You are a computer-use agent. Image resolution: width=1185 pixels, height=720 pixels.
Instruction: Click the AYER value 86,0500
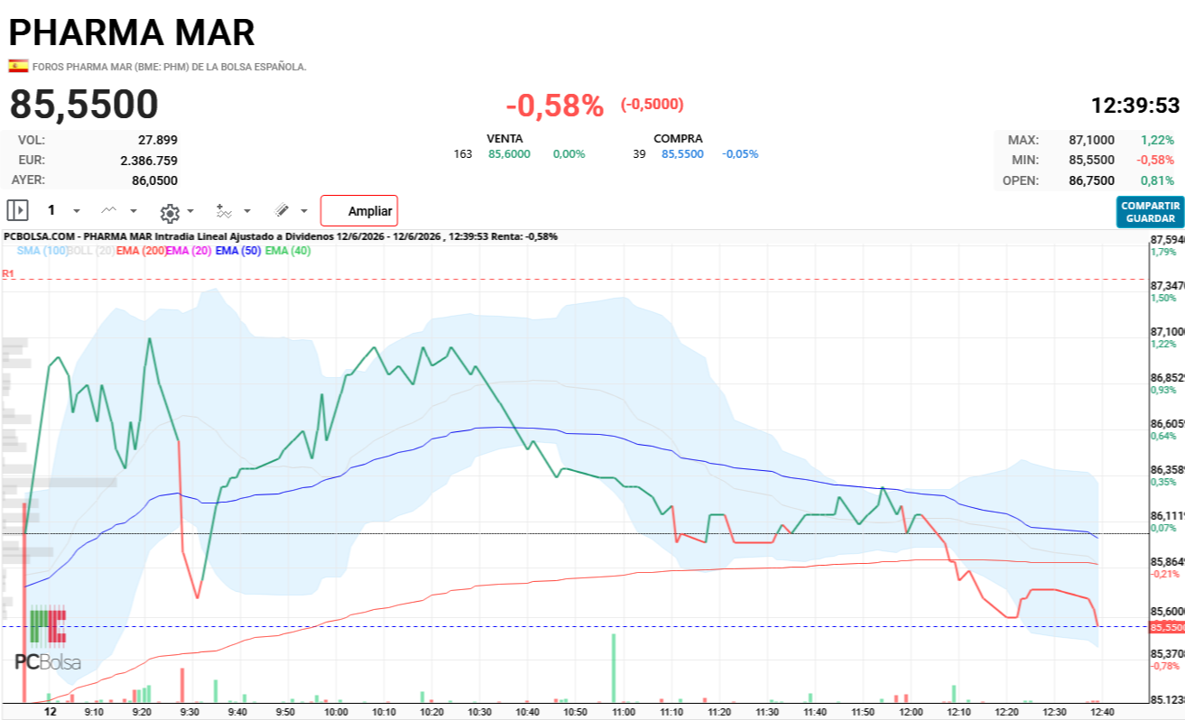click(x=155, y=180)
